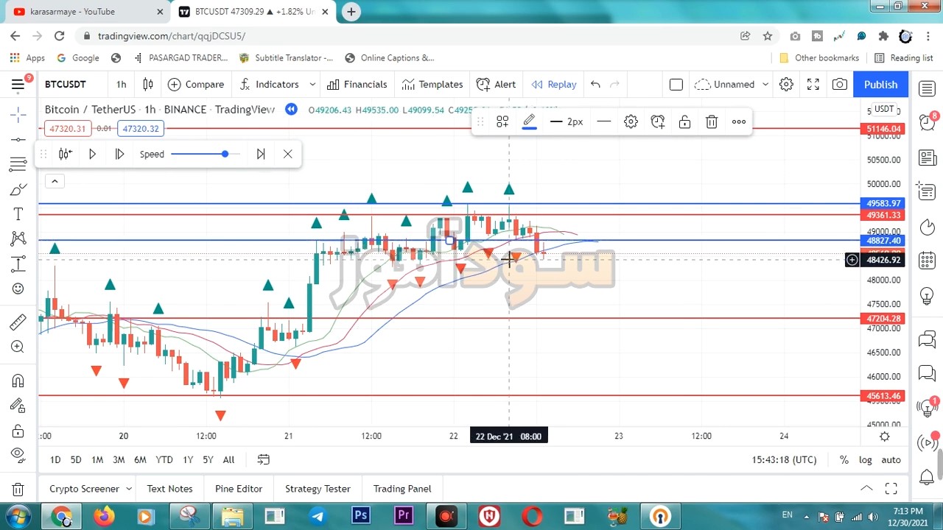The width and height of the screenshot is (943, 530).
Task: Adjust the replay Speed slider
Action: pos(205,154)
